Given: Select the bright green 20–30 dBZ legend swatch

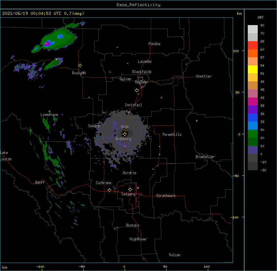Looking at the screenshot, I should point(253,134).
